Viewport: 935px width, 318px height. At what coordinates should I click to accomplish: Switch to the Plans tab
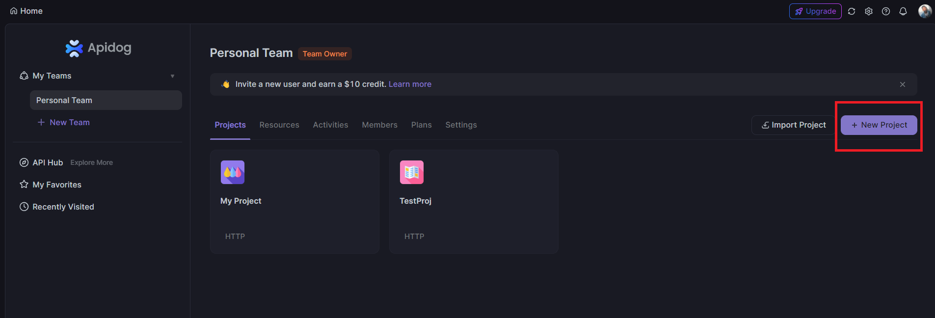(x=422, y=125)
